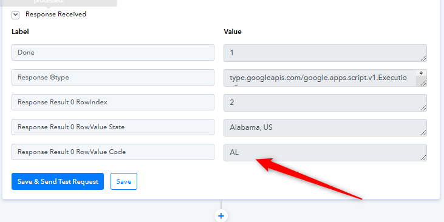The height and width of the screenshot is (222, 444).
Task: Click the Alabama, US value field
Action: tap(325, 127)
